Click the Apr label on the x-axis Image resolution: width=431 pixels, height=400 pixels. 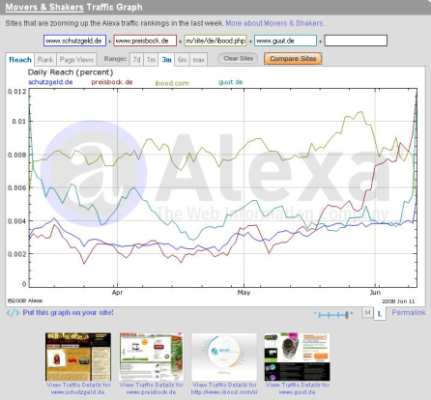(x=117, y=293)
